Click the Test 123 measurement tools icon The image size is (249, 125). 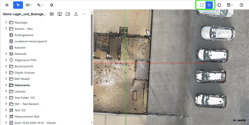click(x=11, y=110)
